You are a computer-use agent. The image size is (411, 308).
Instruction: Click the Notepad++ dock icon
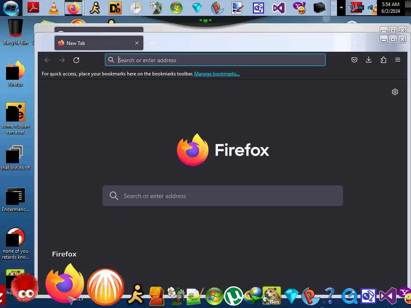(195, 296)
